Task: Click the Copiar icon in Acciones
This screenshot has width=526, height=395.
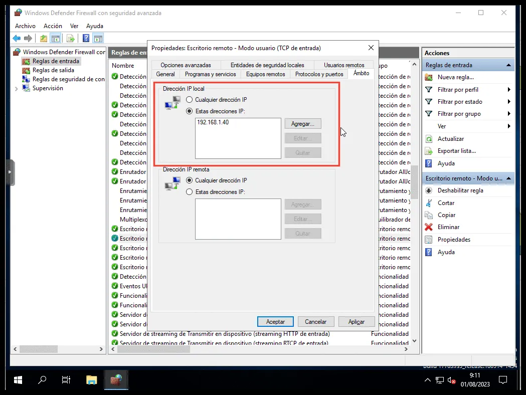Action: click(429, 215)
